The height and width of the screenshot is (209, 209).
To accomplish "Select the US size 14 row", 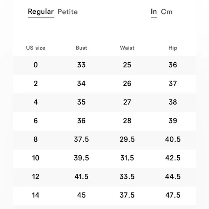I will pos(104,195).
